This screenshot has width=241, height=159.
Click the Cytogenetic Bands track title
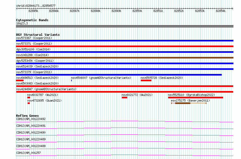32,20
